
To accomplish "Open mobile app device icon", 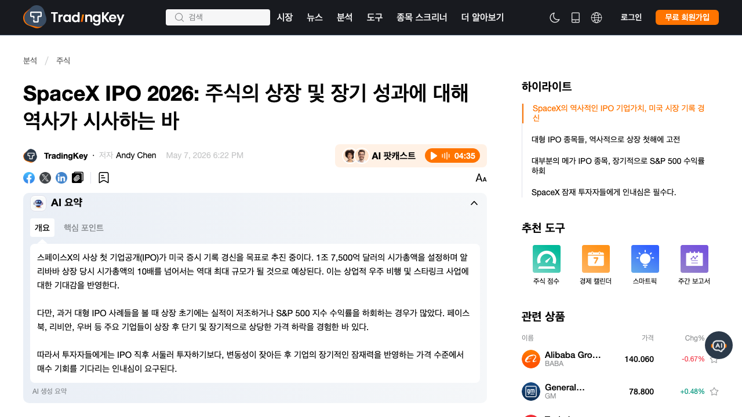I will click(x=576, y=17).
